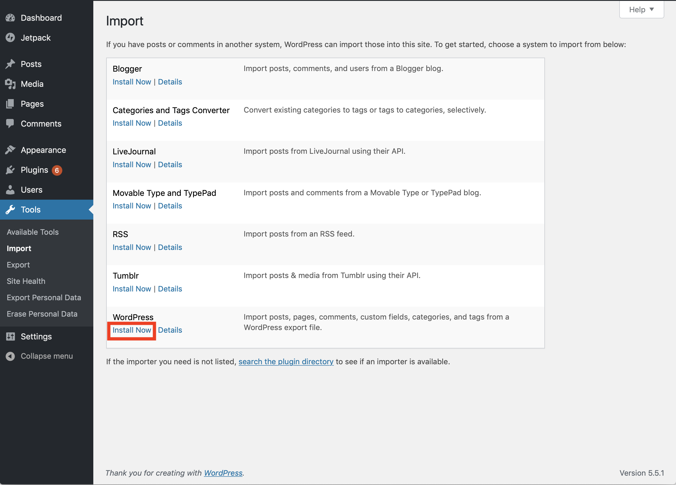The image size is (676, 485).
Task: Open Site Health submenu item
Action: click(26, 281)
